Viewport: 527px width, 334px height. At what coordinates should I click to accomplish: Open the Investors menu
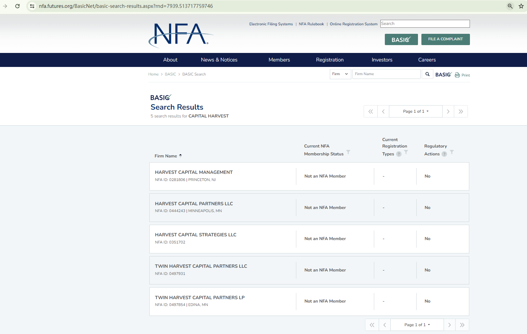click(x=382, y=60)
